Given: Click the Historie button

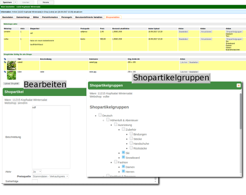Looking at the screenshot, I should 46,2.
